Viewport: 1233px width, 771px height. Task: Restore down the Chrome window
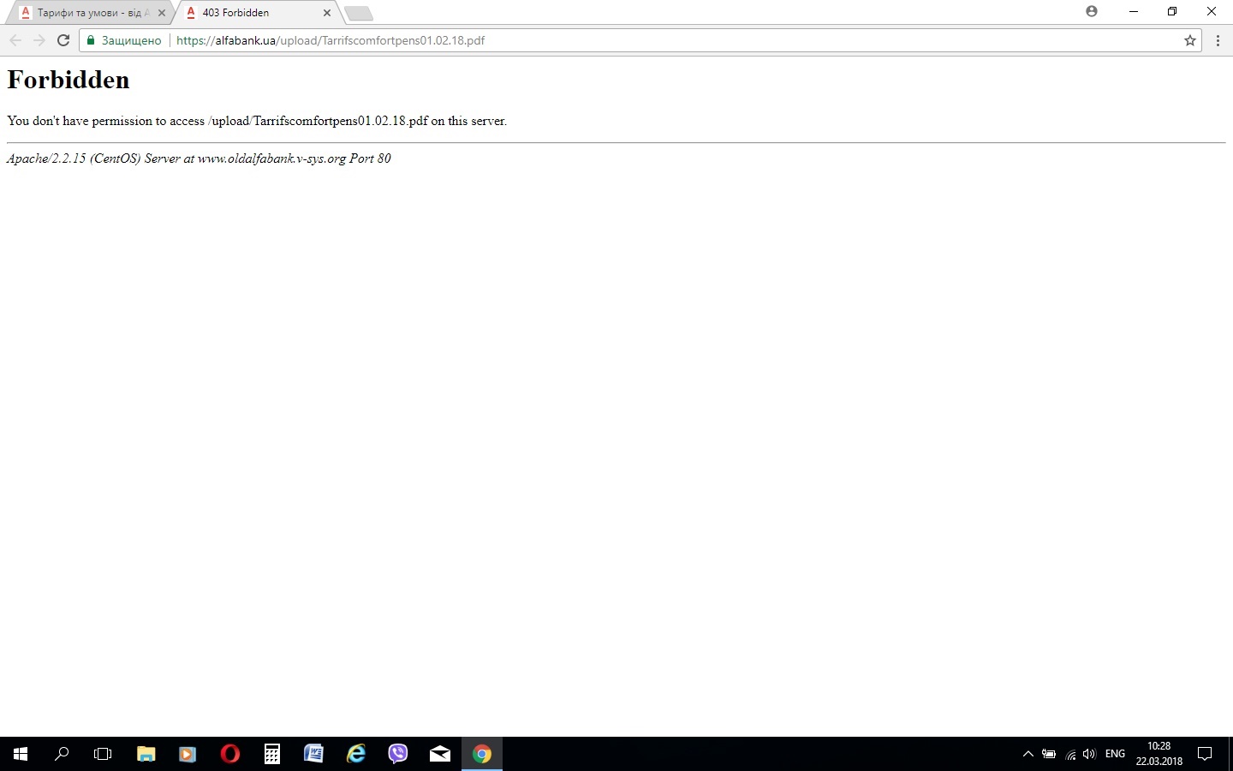pyautogui.click(x=1172, y=11)
